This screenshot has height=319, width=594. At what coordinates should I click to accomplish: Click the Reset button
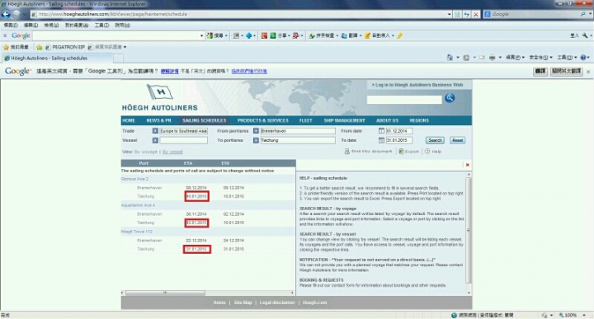pos(458,140)
